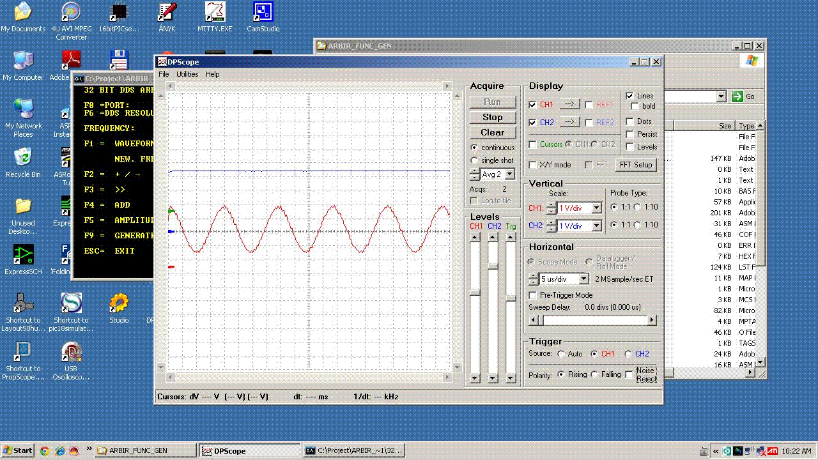
Task: Launch the 4U AVI MPEG Converter shortcut
Action: 71,21
